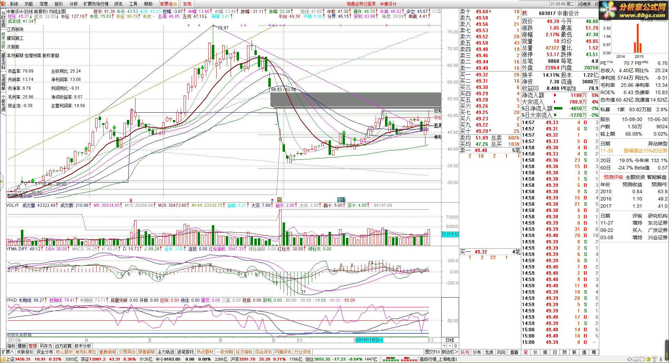Click the 高级行情_上海电信1 server status
The width and height of the screenshot is (669, 363).
pyautogui.click(x=438, y=359)
